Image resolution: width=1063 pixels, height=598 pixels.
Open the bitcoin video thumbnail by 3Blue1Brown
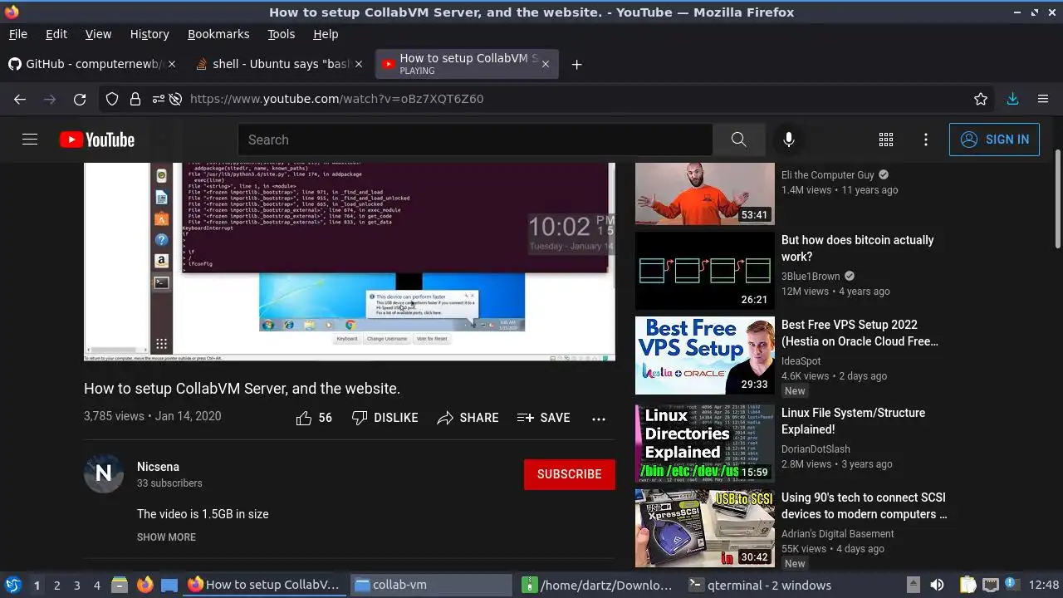pos(704,271)
